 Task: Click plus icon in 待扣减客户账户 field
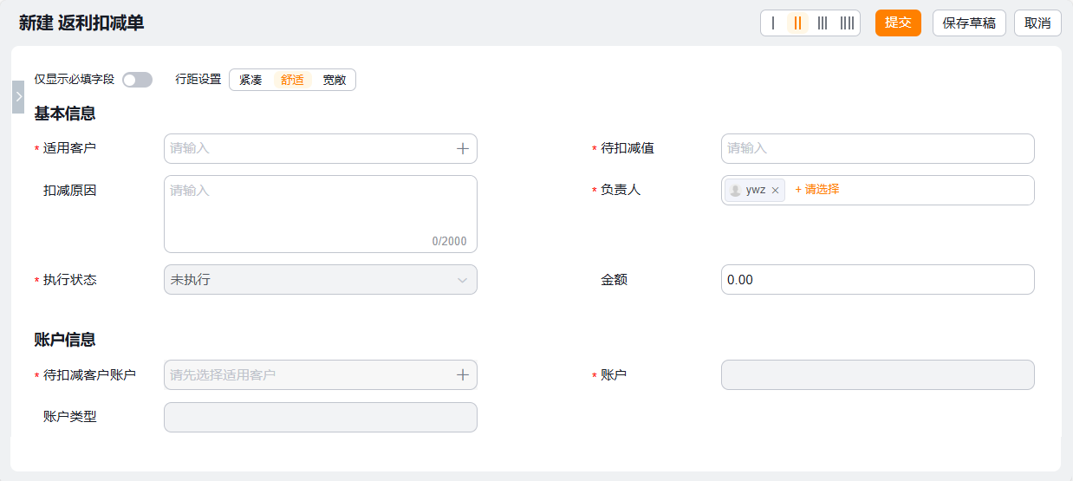(x=463, y=375)
